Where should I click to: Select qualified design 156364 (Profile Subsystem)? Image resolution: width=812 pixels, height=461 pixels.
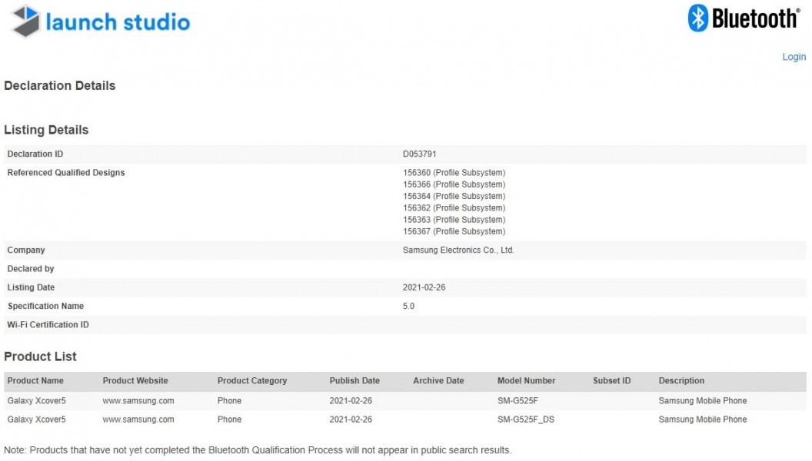click(454, 196)
